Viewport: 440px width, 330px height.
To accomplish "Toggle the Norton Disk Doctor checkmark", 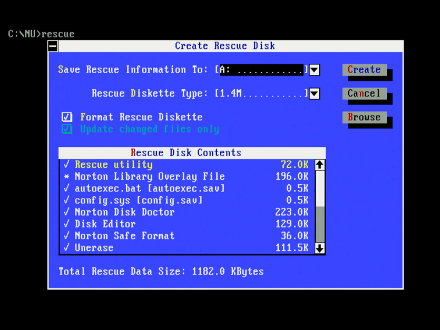I will pos(67,212).
